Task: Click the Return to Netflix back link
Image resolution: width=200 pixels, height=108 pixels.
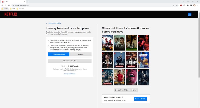Action: click(53, 23)
